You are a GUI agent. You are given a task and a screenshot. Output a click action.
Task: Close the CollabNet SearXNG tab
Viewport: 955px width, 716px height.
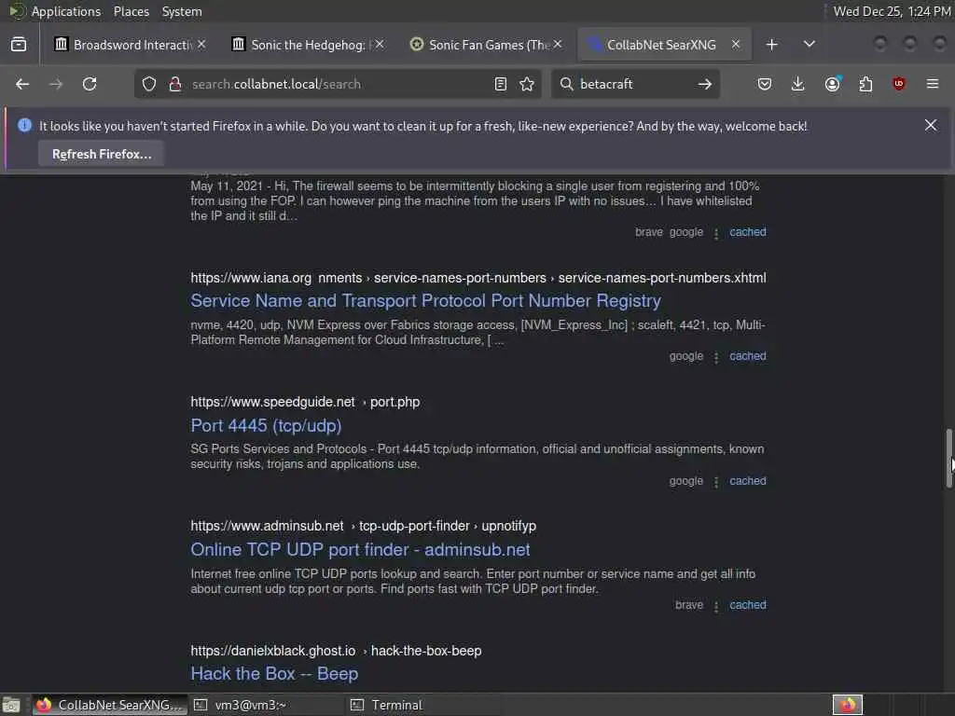pos(736,45)
